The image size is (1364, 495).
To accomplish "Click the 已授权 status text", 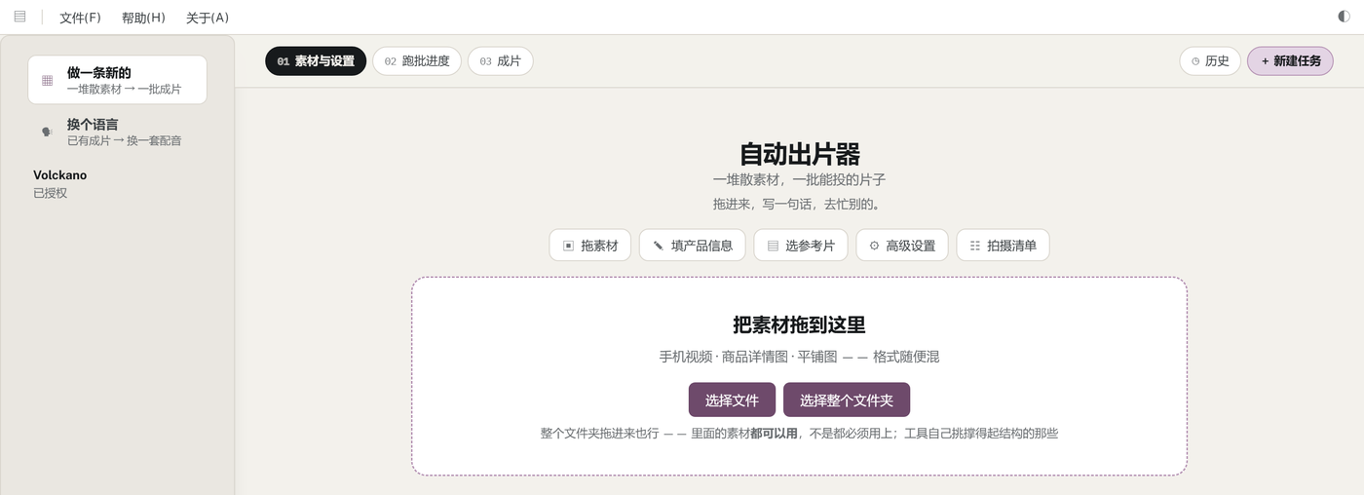I will (x=50, y=193).
